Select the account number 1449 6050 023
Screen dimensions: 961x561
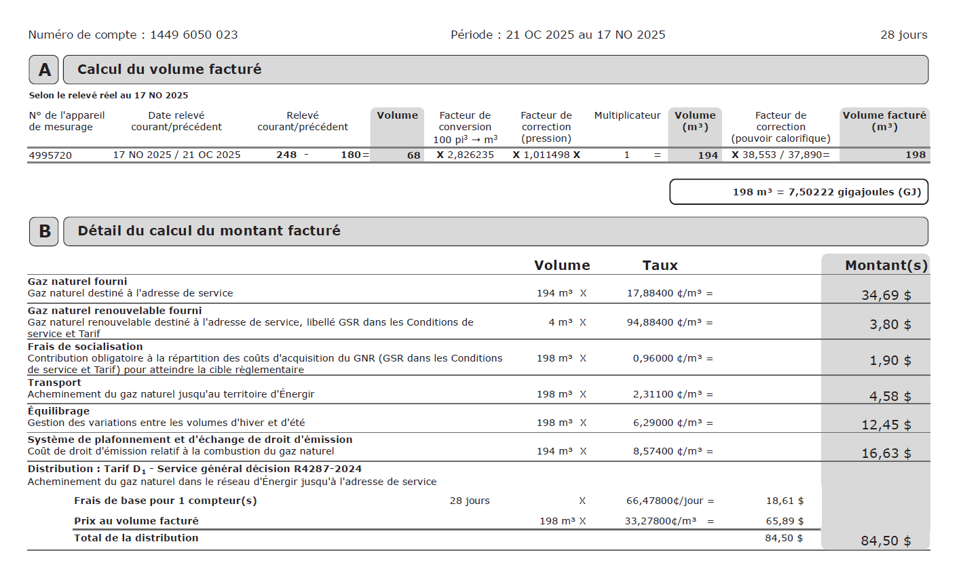click(193, 35)
